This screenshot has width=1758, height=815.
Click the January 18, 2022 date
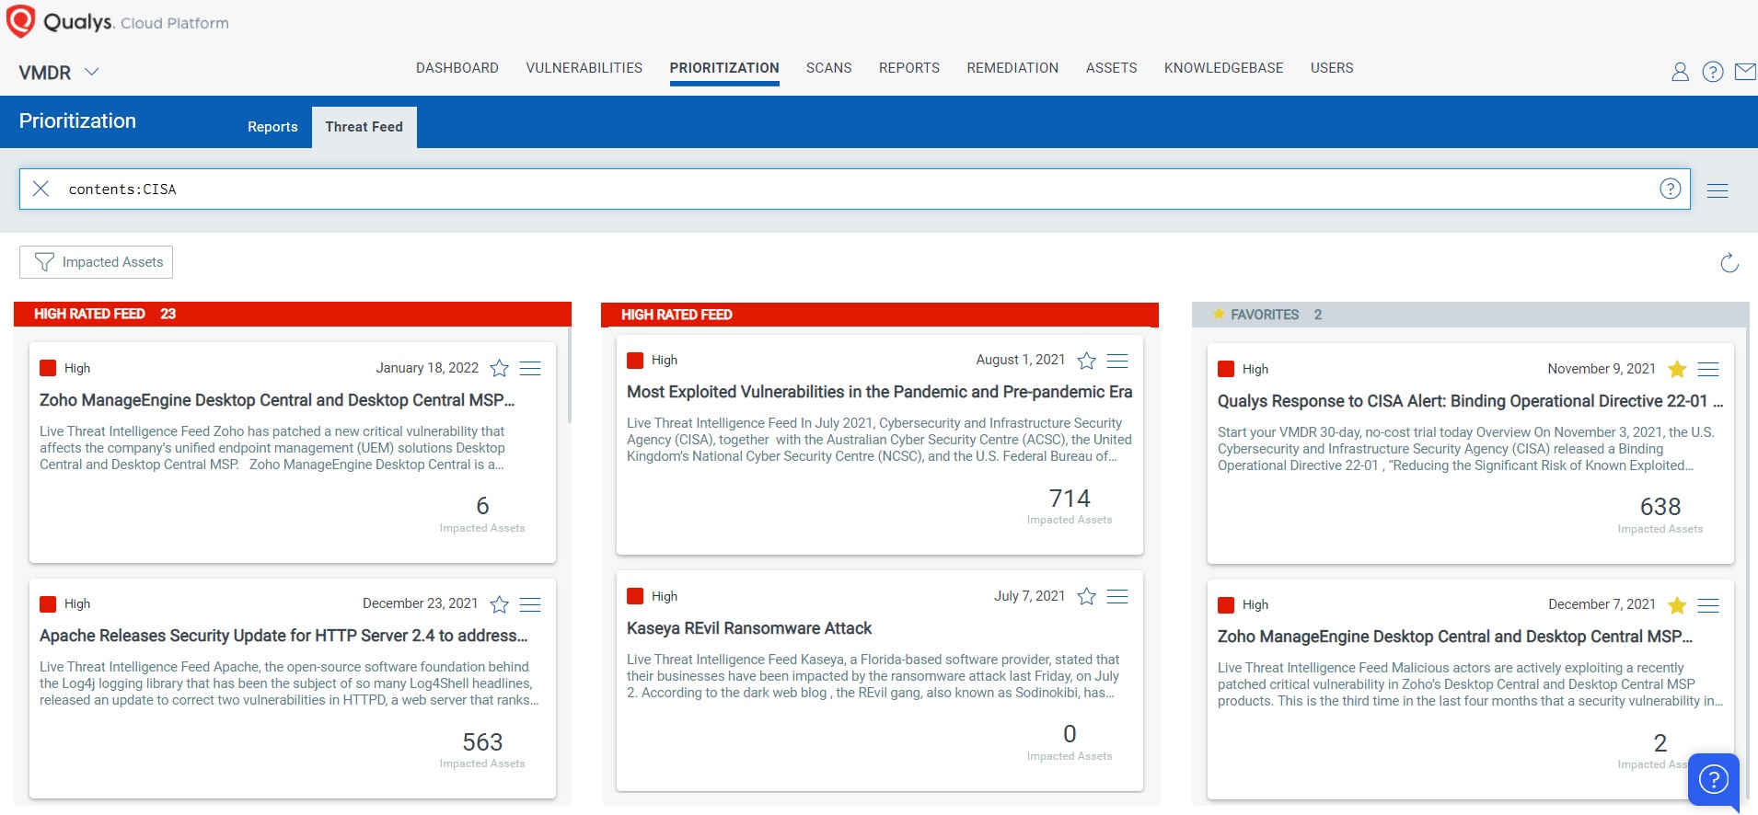(427, 368)
